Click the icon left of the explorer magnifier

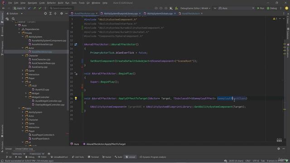[7, 19]
